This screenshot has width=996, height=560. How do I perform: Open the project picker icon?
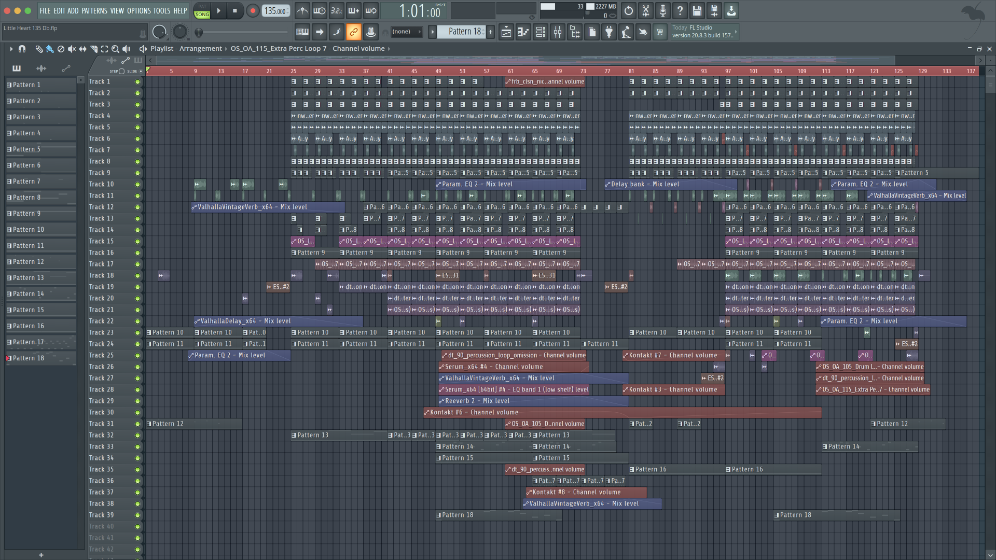[x=592, y=32]
